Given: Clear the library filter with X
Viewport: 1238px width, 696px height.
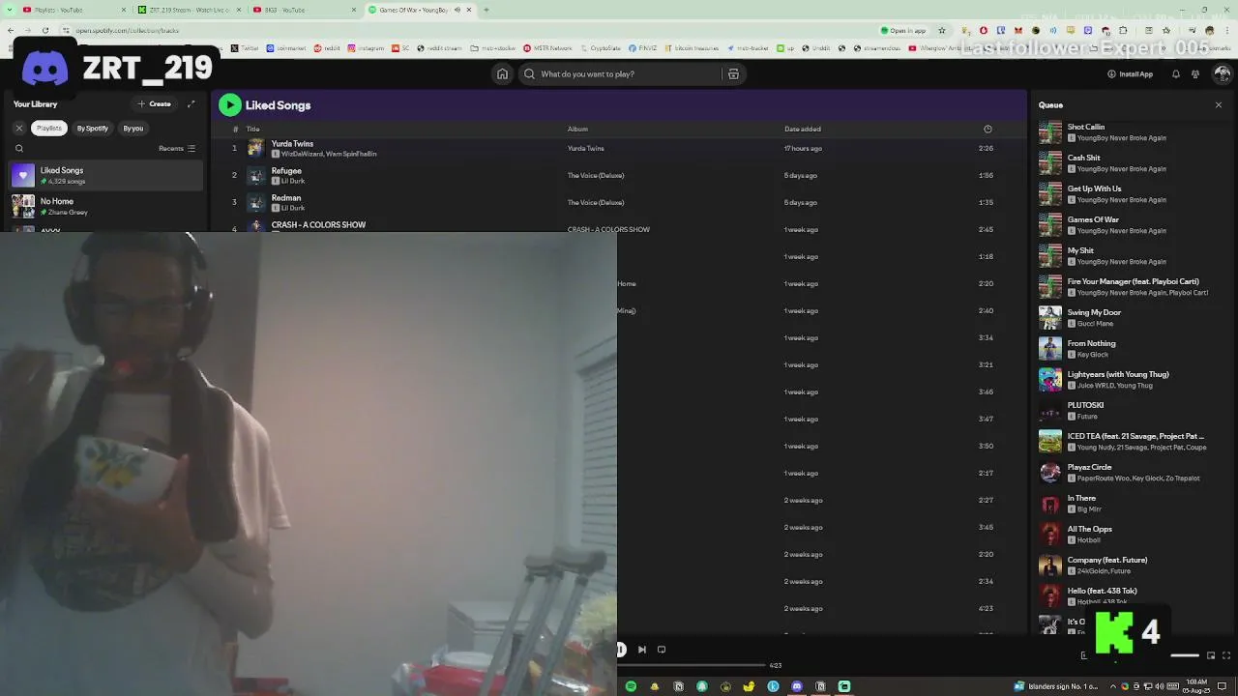Looking at the screenshot, I should pos(18,128).
